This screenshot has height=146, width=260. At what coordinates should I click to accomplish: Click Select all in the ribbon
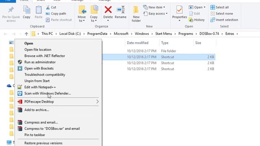point(219,7)
